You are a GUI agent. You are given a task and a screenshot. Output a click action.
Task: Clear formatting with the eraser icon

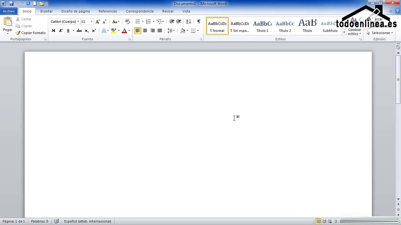128,22
